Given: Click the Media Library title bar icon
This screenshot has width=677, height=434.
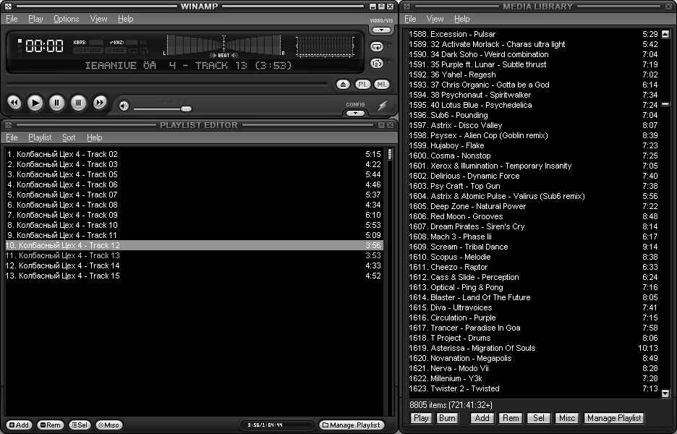Looking at the screenshot, I should tap(406, 7).
